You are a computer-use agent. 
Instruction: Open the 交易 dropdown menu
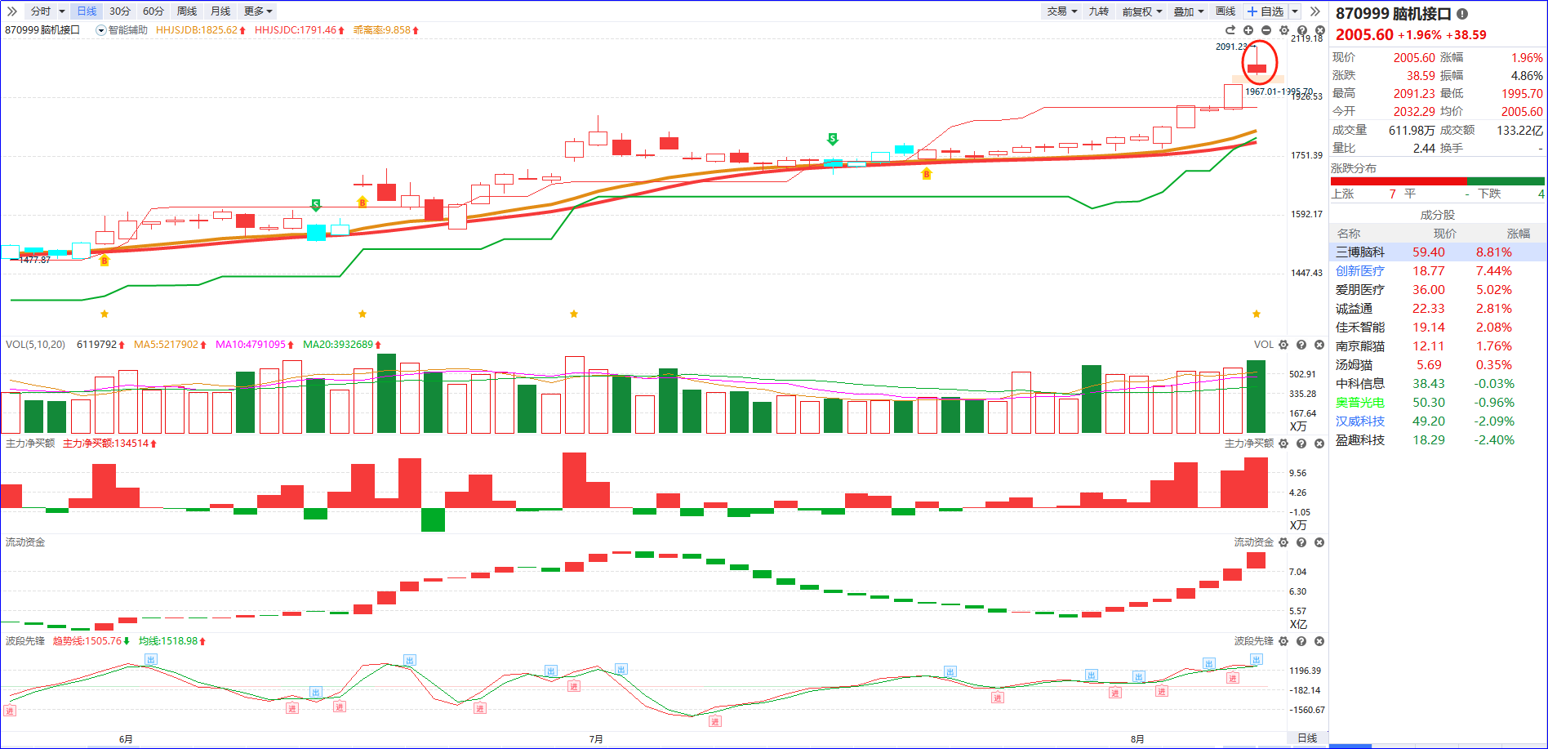point(1062,11)
